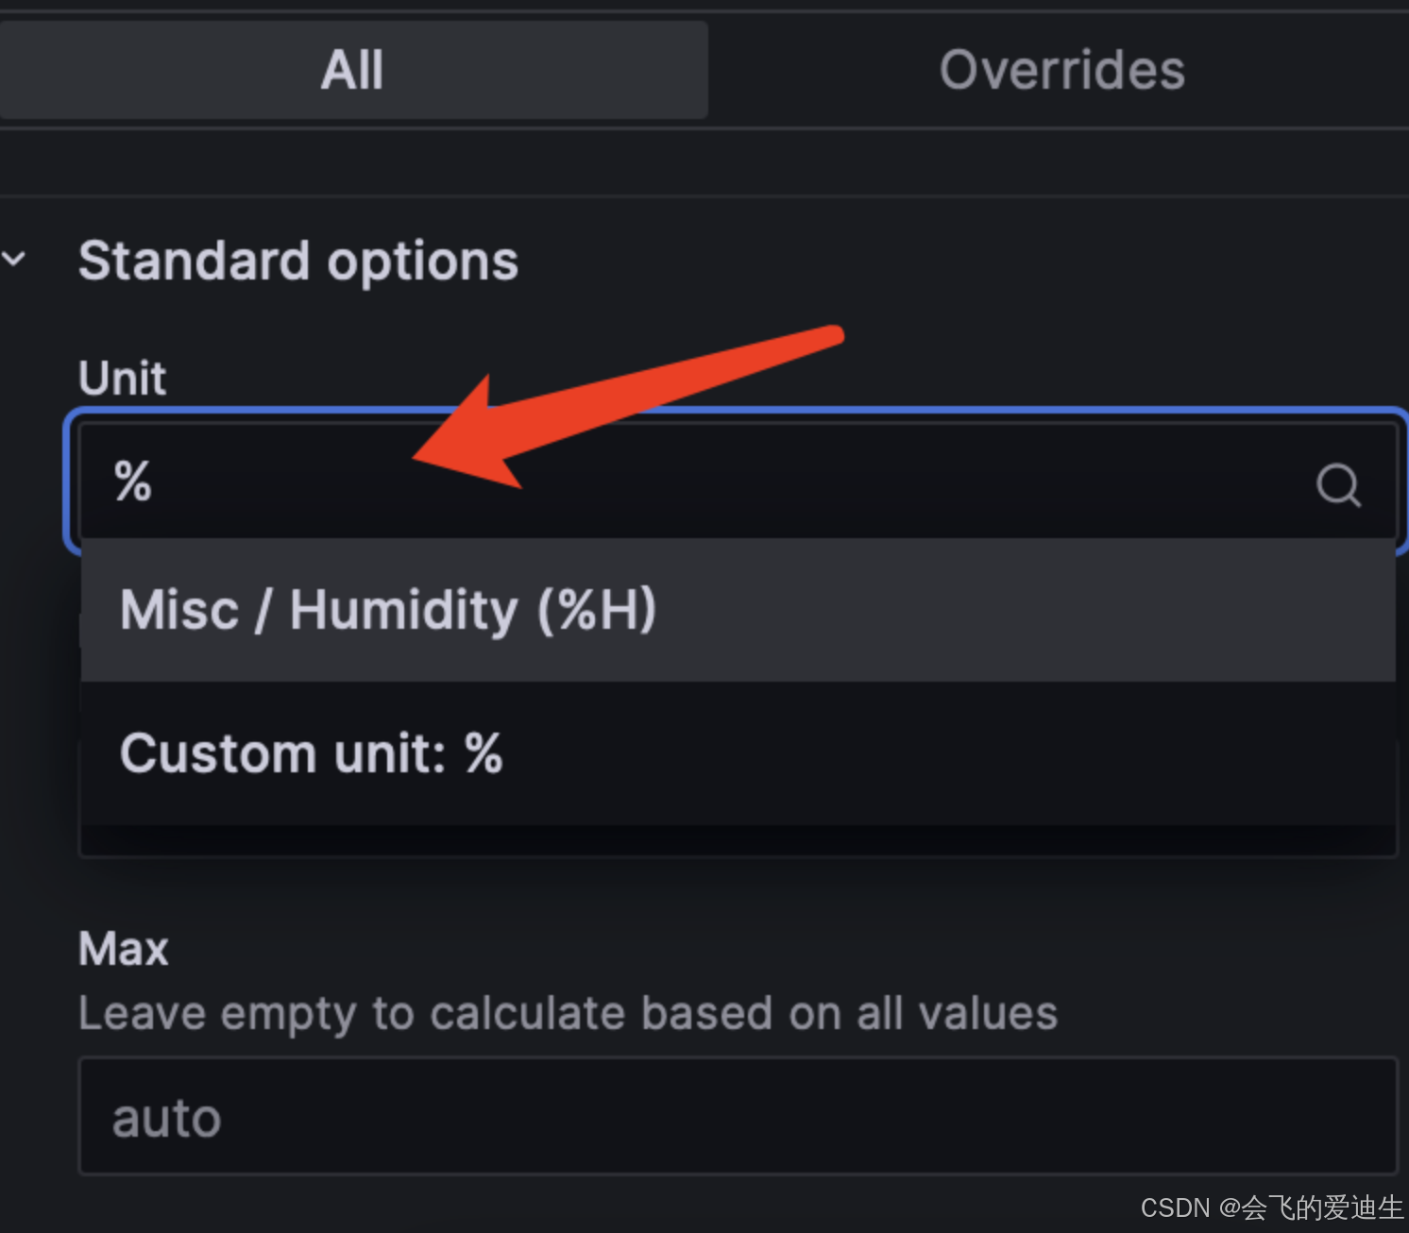The height and width of the screenshot is (1233, 1409).
Task: Click the word Humidity in the first suggestion
Action: [403, 610]
